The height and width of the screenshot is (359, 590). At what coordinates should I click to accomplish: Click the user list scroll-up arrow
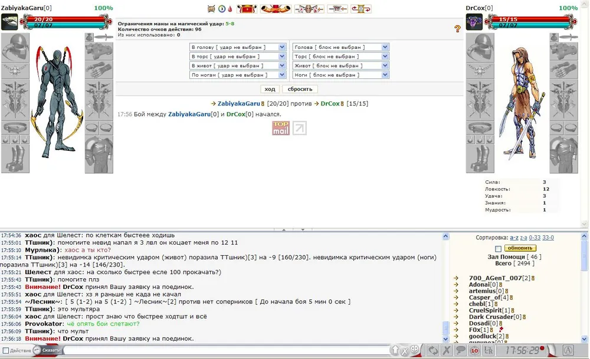coord(584,236)
